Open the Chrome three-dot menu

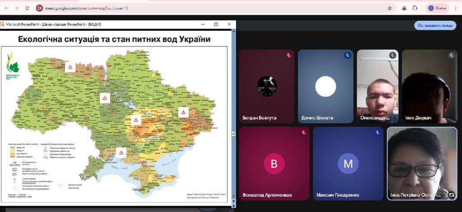(456, 8)
